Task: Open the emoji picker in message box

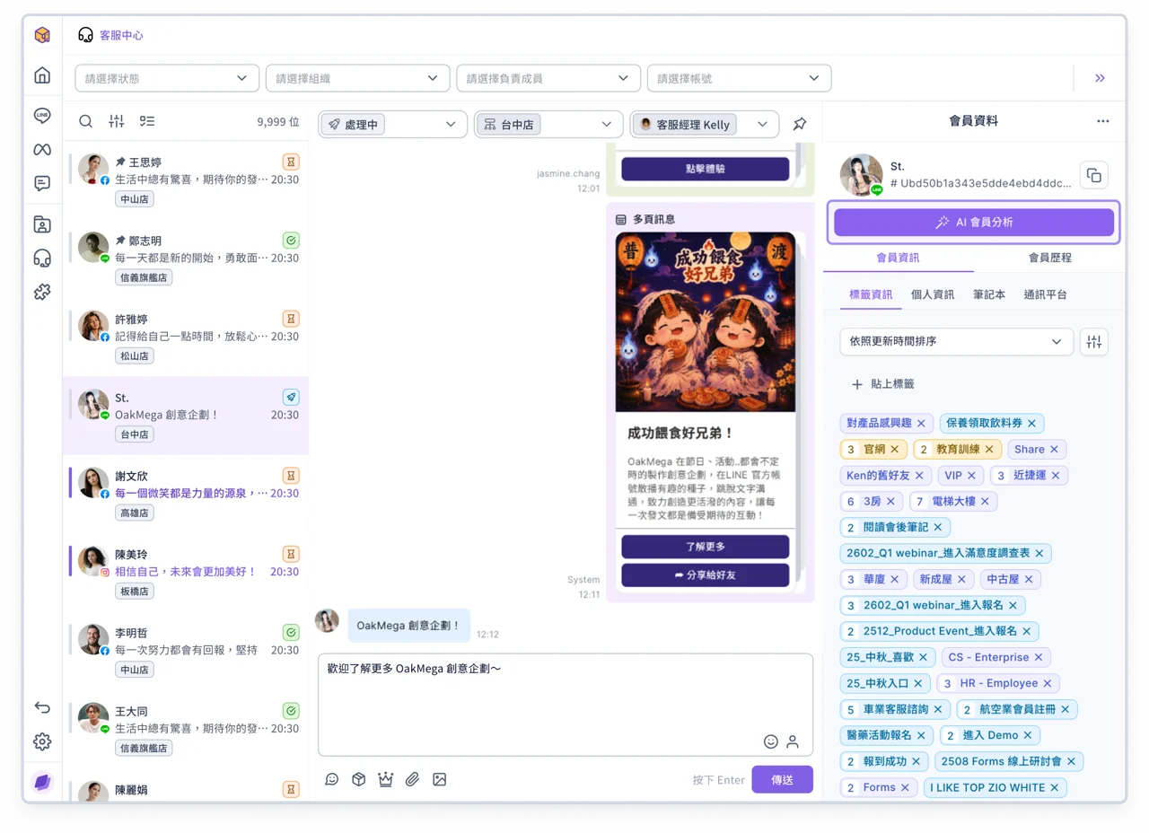Action: point(770,741)
